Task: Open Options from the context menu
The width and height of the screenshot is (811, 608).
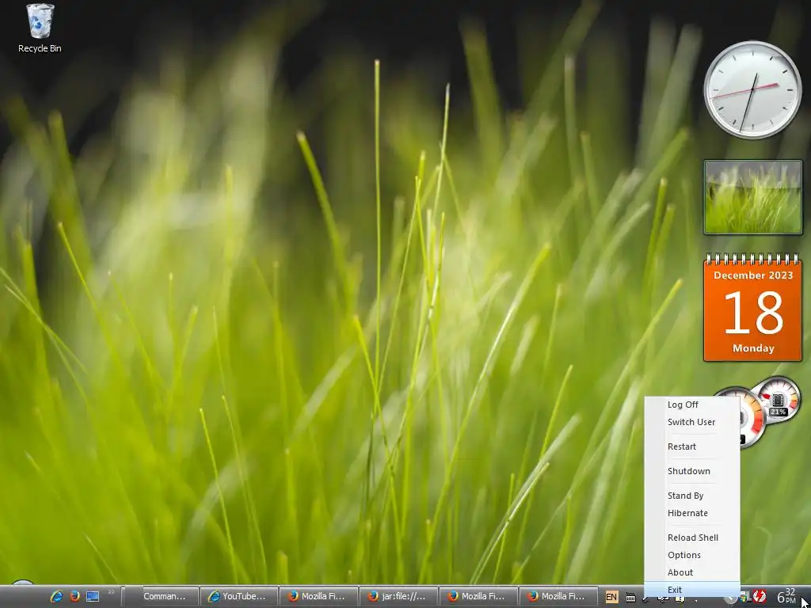Action: (692, 555)
